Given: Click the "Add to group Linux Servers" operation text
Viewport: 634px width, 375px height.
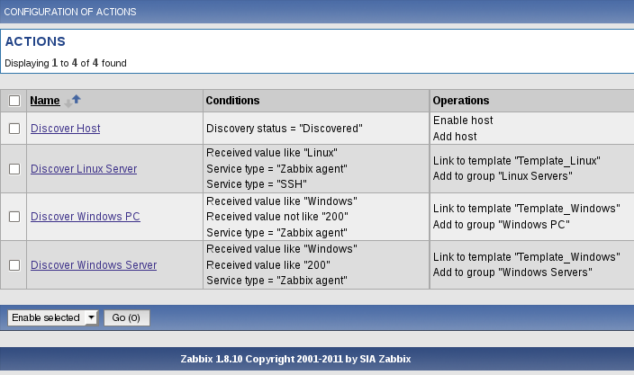Looking at the screenshot, I should (503, 176).
